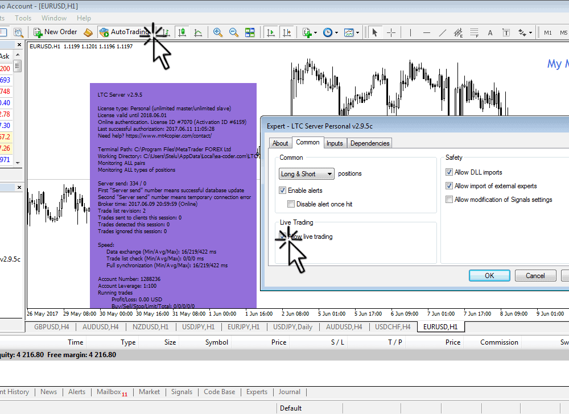
Task: Cancel the Expert dialog
Action: click(x=535, y=275)
